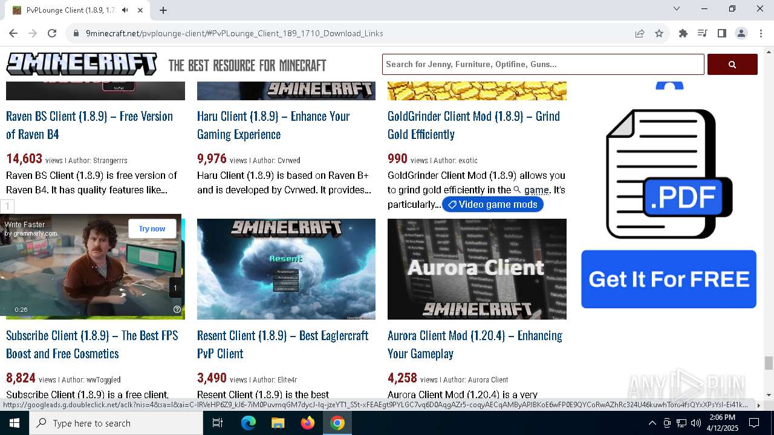Open Chrome's three-dot menu
Screen dimensions: 774x435
pos(761,33)
